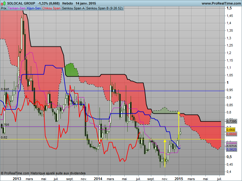Click the 0,62 horizontal line label
Viewport: 242px width, 181px height.
[x=4, y=137]
